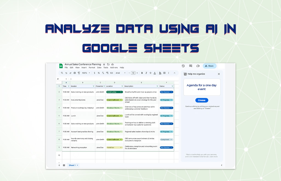Click the blue Create button
The width and height of the screenshot is (281, 181).
(202, 100)
